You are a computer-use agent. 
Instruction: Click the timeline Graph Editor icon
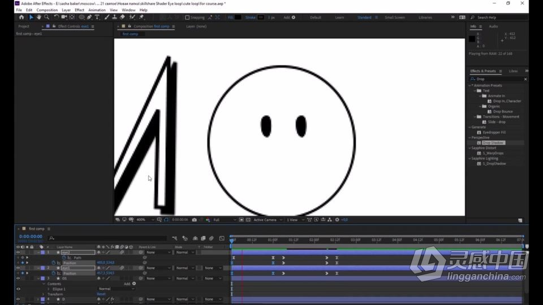(x=222, y=238)
